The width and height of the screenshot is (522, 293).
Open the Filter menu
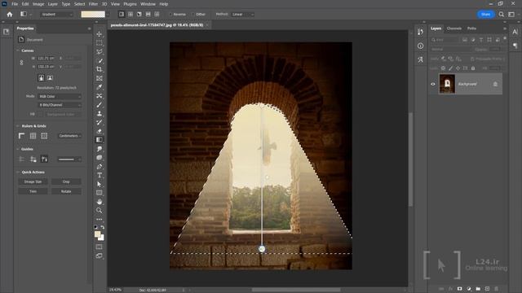(93, 4)
